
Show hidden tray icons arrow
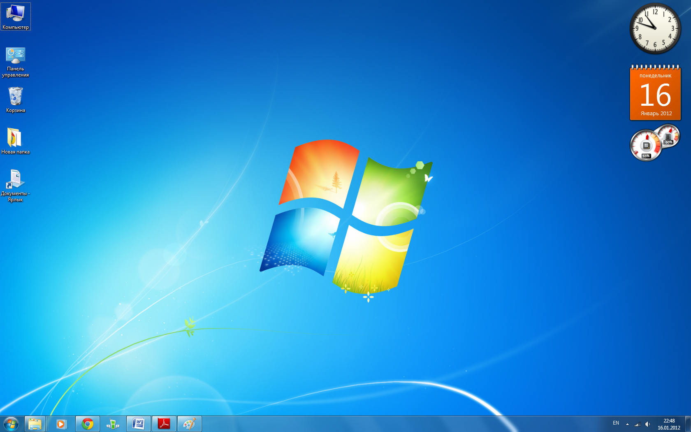627,424
